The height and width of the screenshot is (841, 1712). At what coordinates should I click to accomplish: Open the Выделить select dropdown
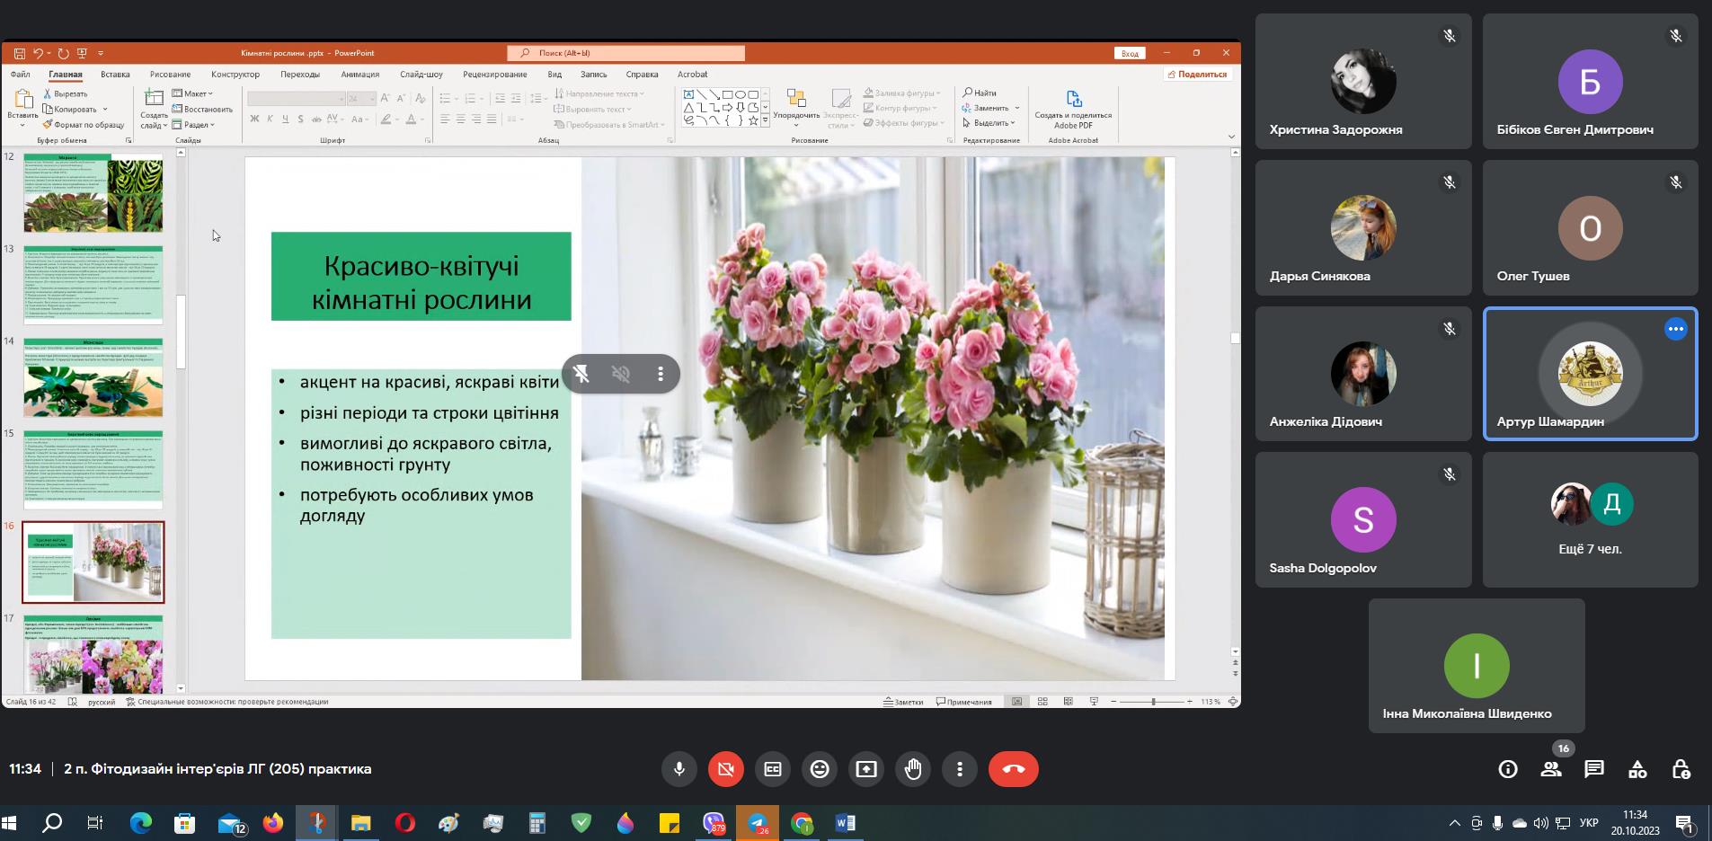(989, 123)
